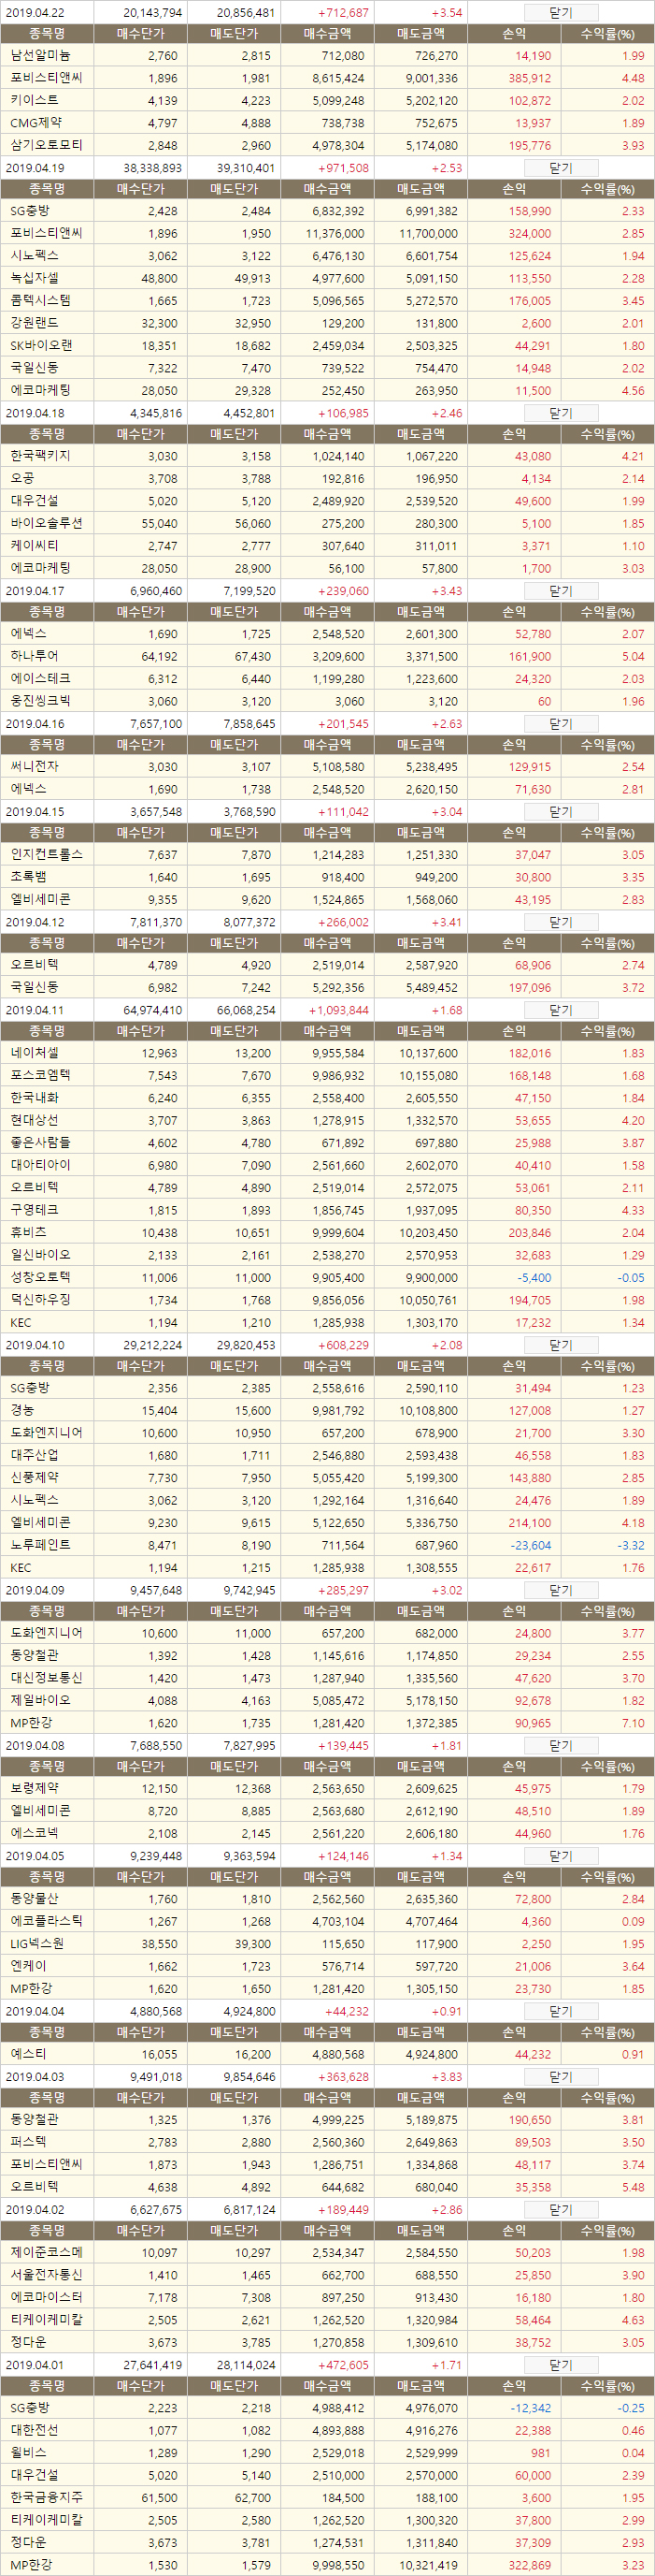The width and height of the screenshot is (655, 2576).
Task: Click the 에스코넥 row
Action: [327, 1833]
